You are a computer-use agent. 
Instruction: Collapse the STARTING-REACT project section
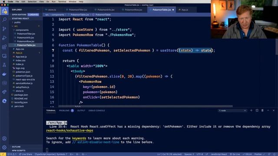click(20, 18)
